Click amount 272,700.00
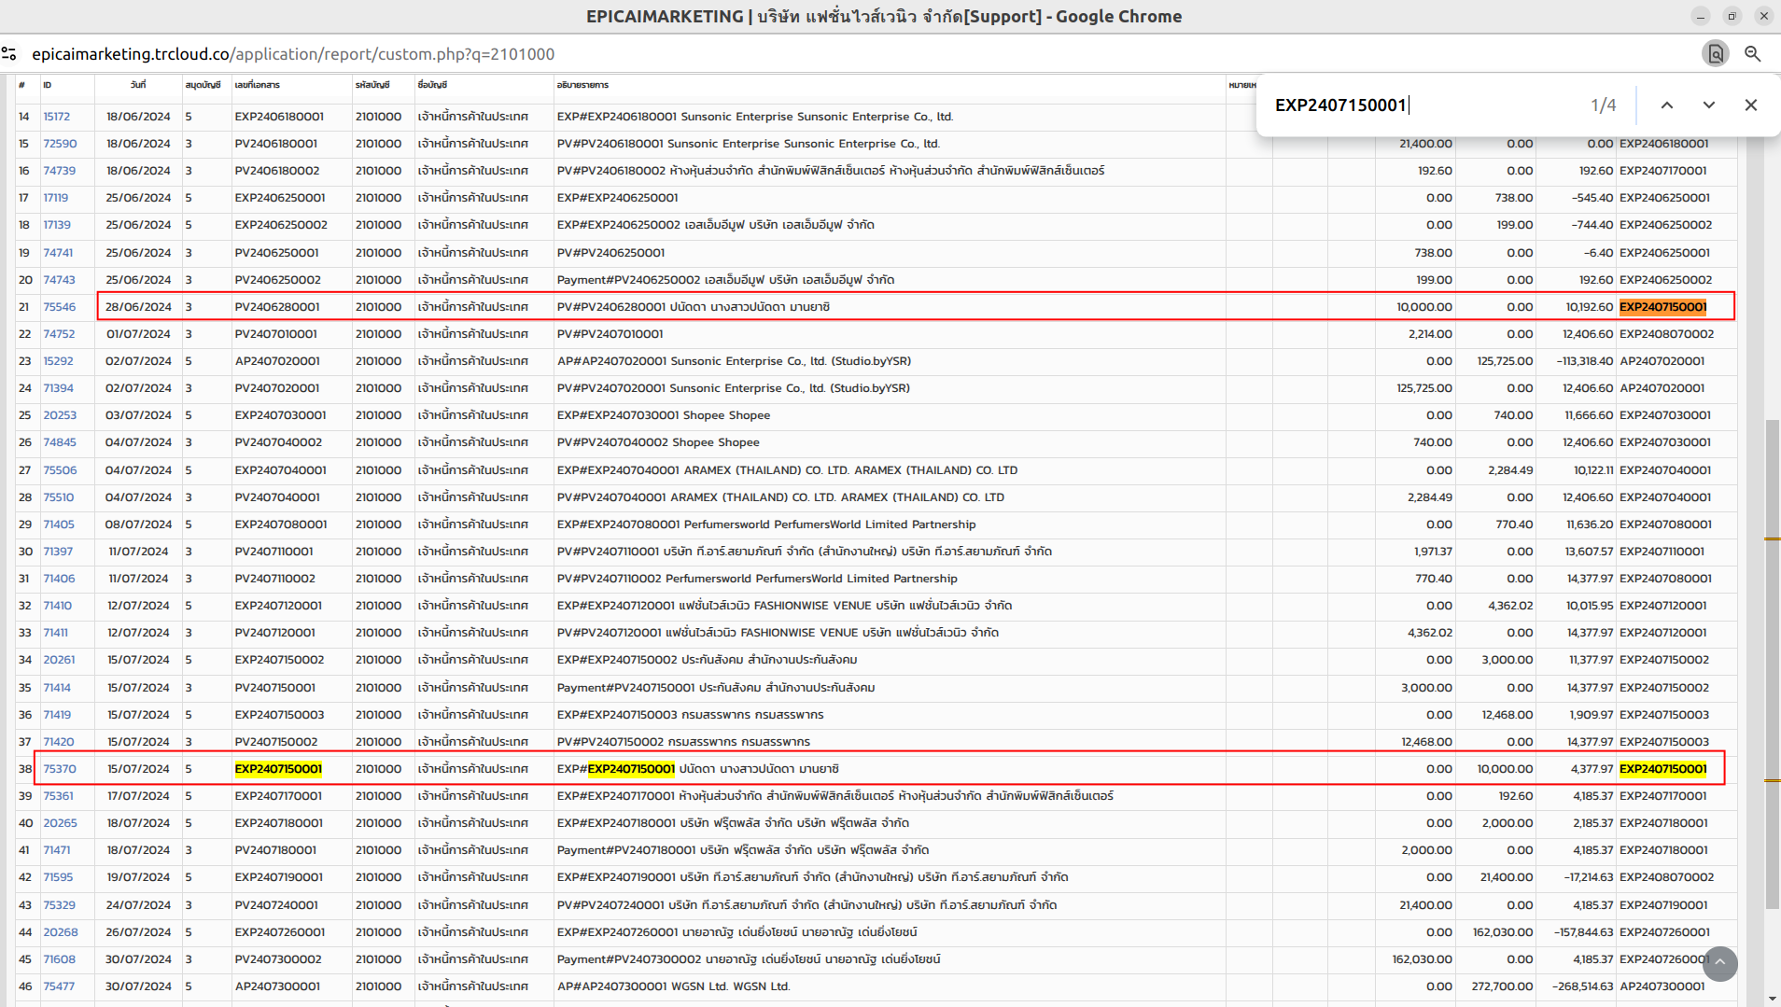 coord(1502,986)
